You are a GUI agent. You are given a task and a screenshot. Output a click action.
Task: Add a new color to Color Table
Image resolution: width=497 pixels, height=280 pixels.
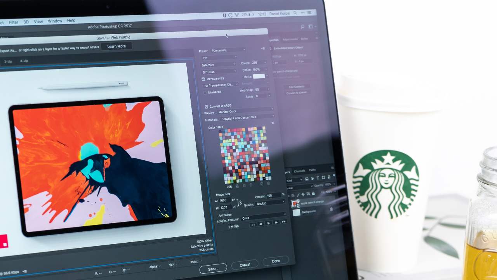[x=262, y=184]
